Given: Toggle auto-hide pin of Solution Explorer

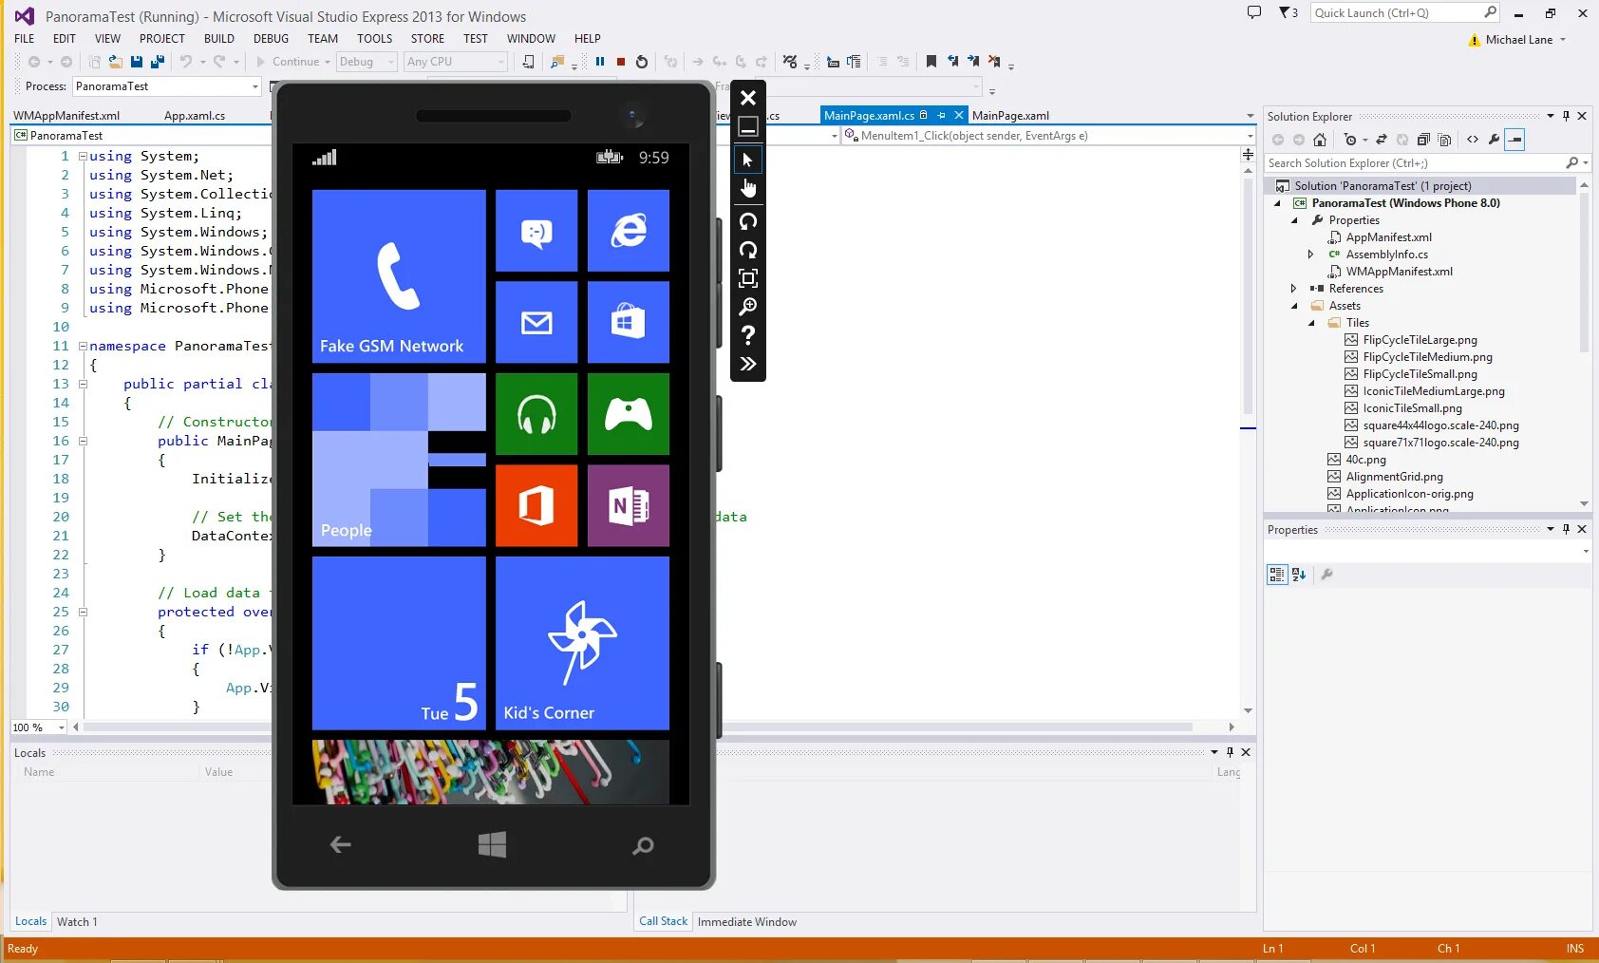Looking at the screenshot, I should (x=1567, y=116).
